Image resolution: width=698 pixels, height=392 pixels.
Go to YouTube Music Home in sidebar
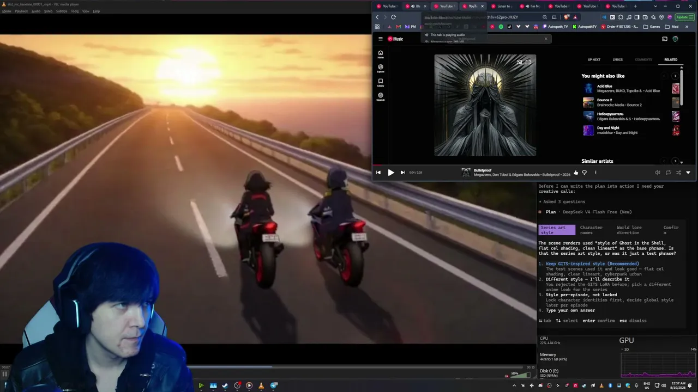[x=381, y=54]
